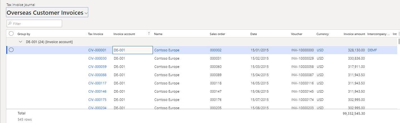
Task: Click inside the Filter input field
Action: [x=34, y=23]
